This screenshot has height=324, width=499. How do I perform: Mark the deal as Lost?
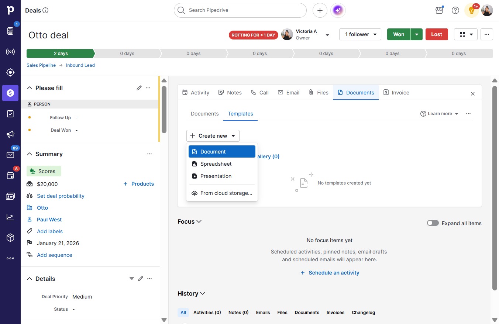[x=437, y=34]
